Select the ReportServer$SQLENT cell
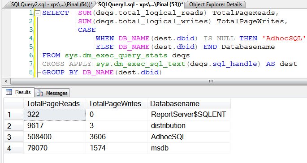307x163 pixels. point(189,115)
